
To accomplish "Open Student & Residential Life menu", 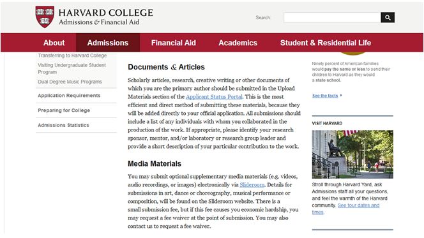I will (x=326, y=43).
